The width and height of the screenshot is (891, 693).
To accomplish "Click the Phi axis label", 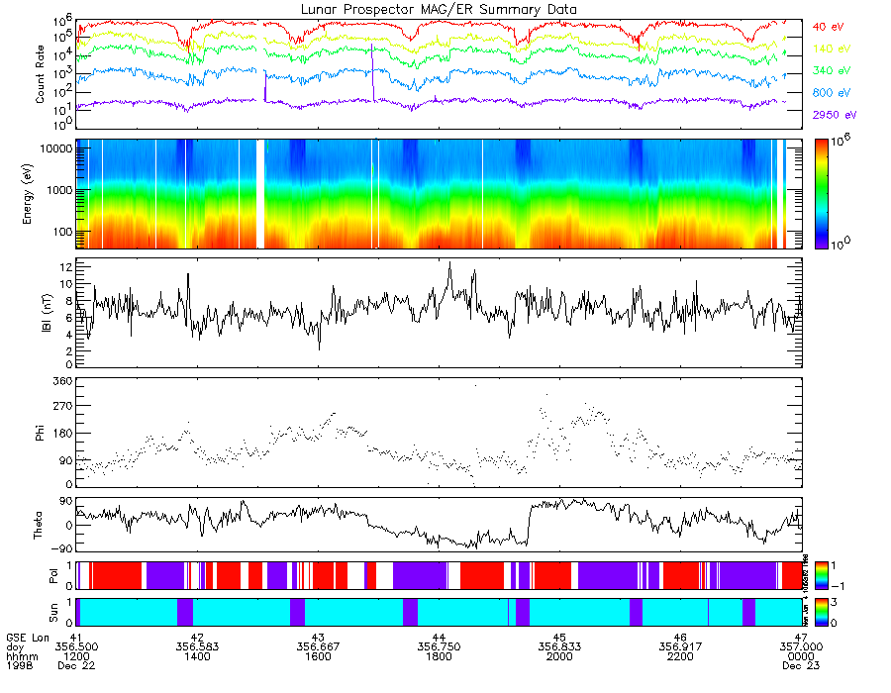I will (x=40, y=433).
